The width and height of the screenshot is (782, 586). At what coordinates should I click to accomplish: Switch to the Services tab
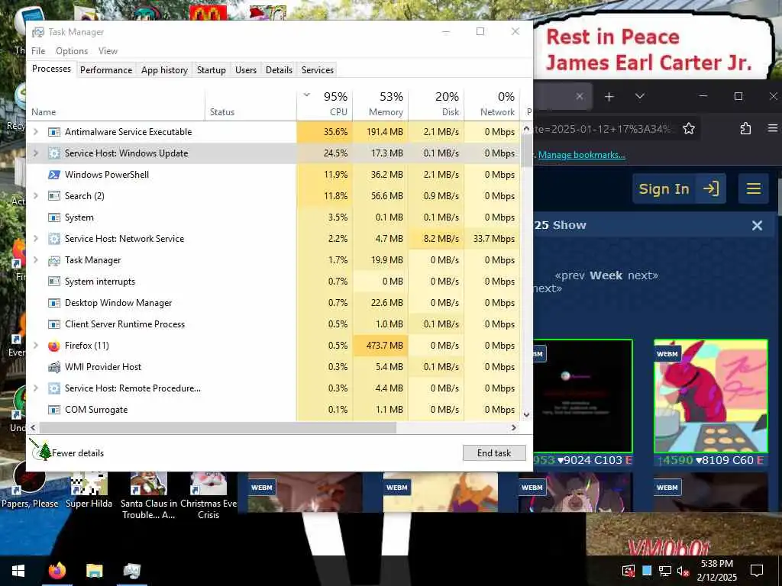point(317,70)
